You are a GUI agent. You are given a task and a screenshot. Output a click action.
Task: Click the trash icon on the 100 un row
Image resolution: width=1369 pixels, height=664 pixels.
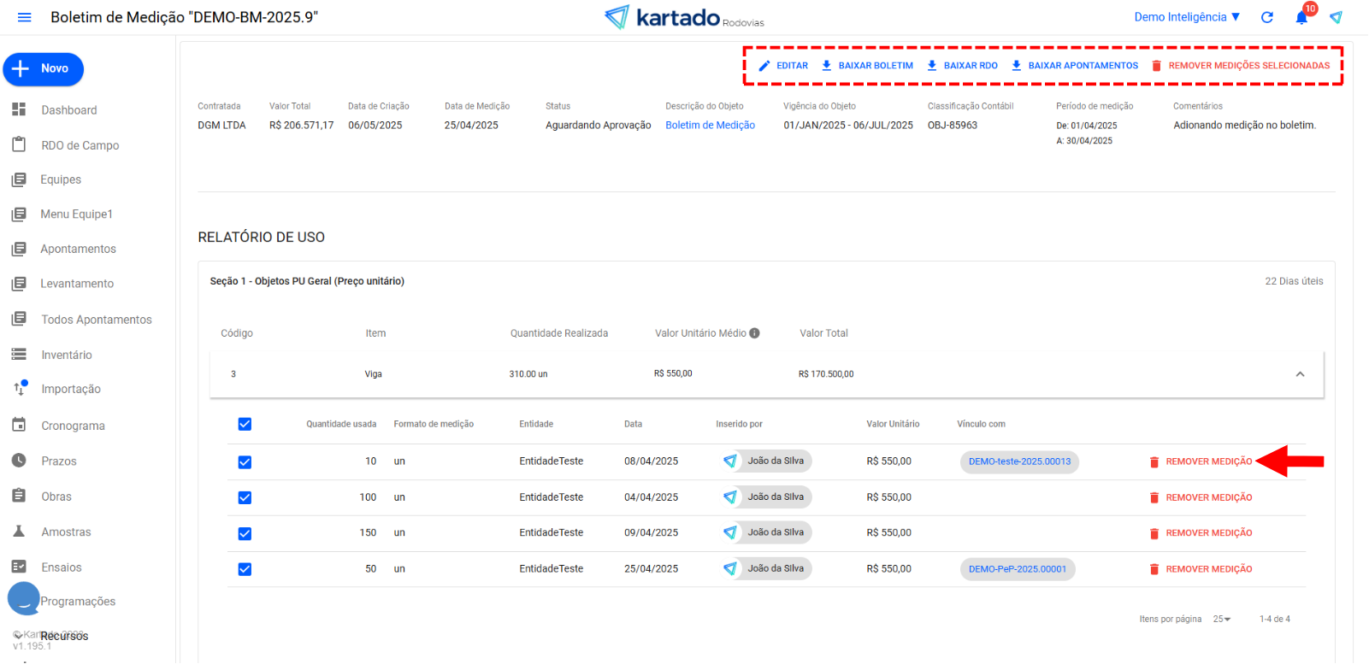tap(1154, 497)
